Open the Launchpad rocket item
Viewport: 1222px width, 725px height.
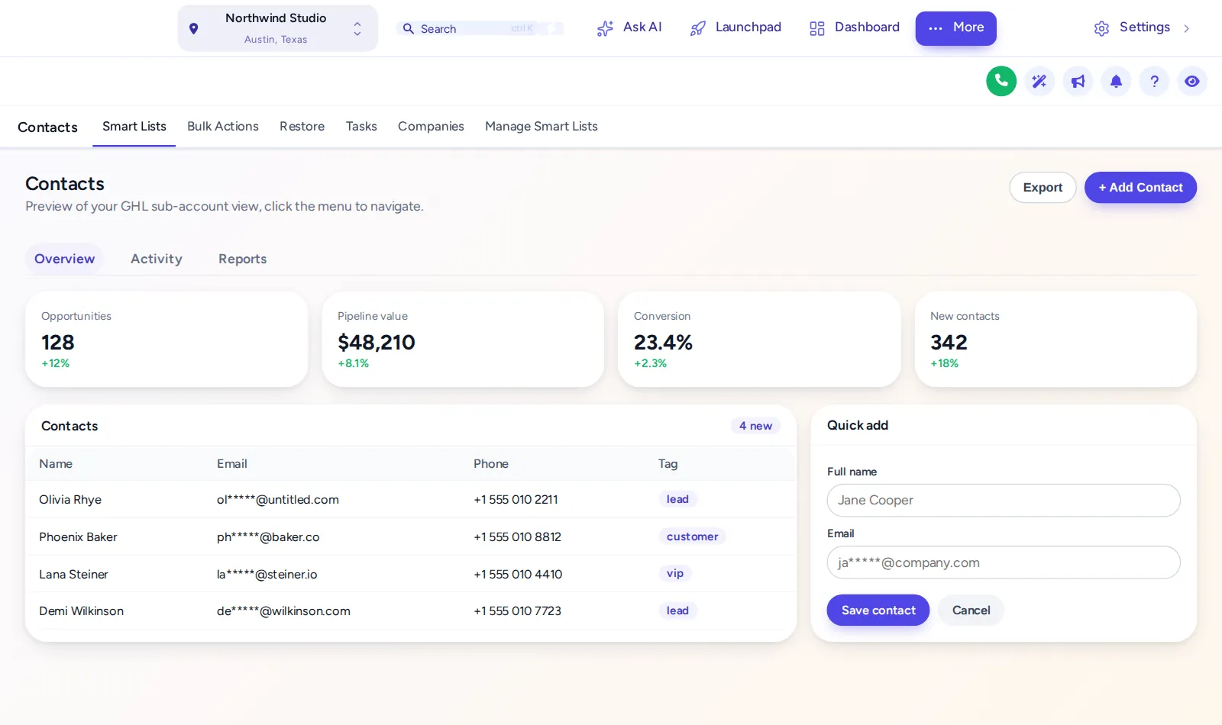(x=735, y=27)
